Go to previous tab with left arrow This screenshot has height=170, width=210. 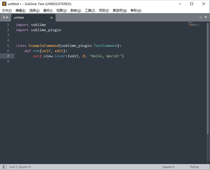point(4,17)
